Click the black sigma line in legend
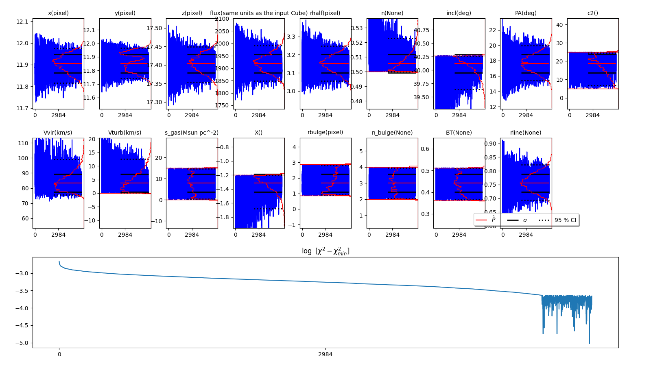The height and width of the screenshot is (366, 651). 513,220
